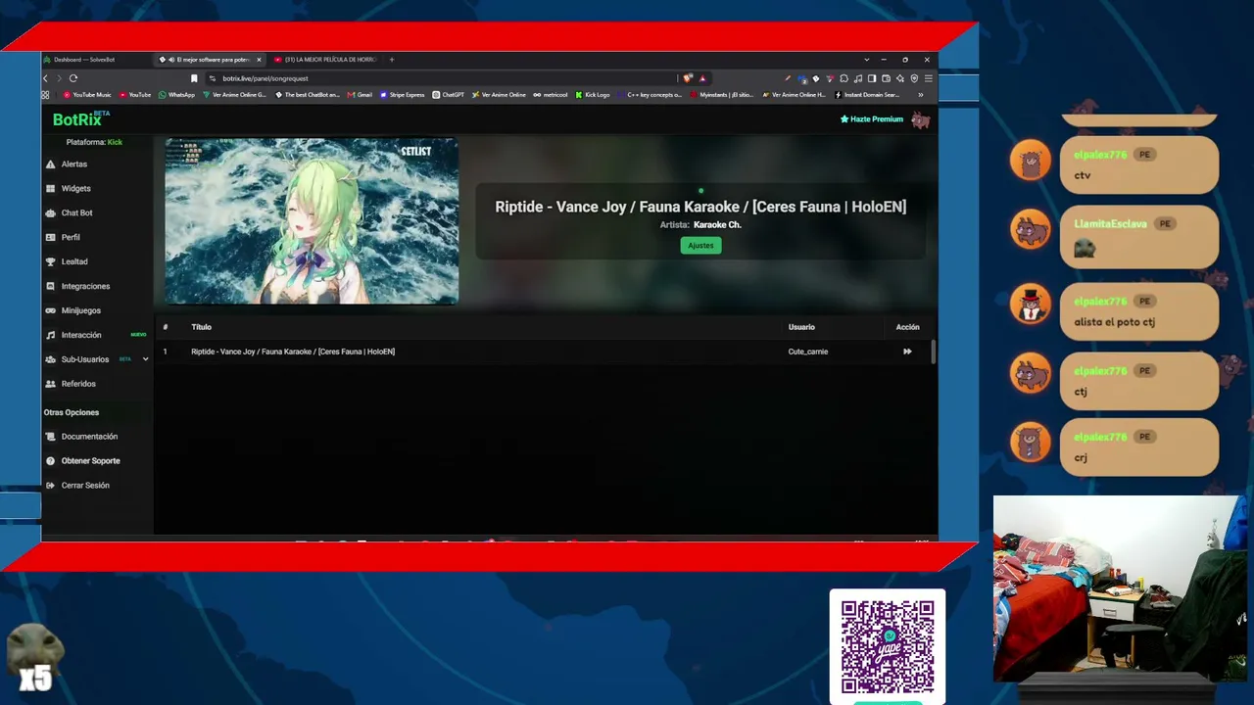Screen dimensions: 1254x705
Task: Go back in the browser
Action: pos(45,78)
